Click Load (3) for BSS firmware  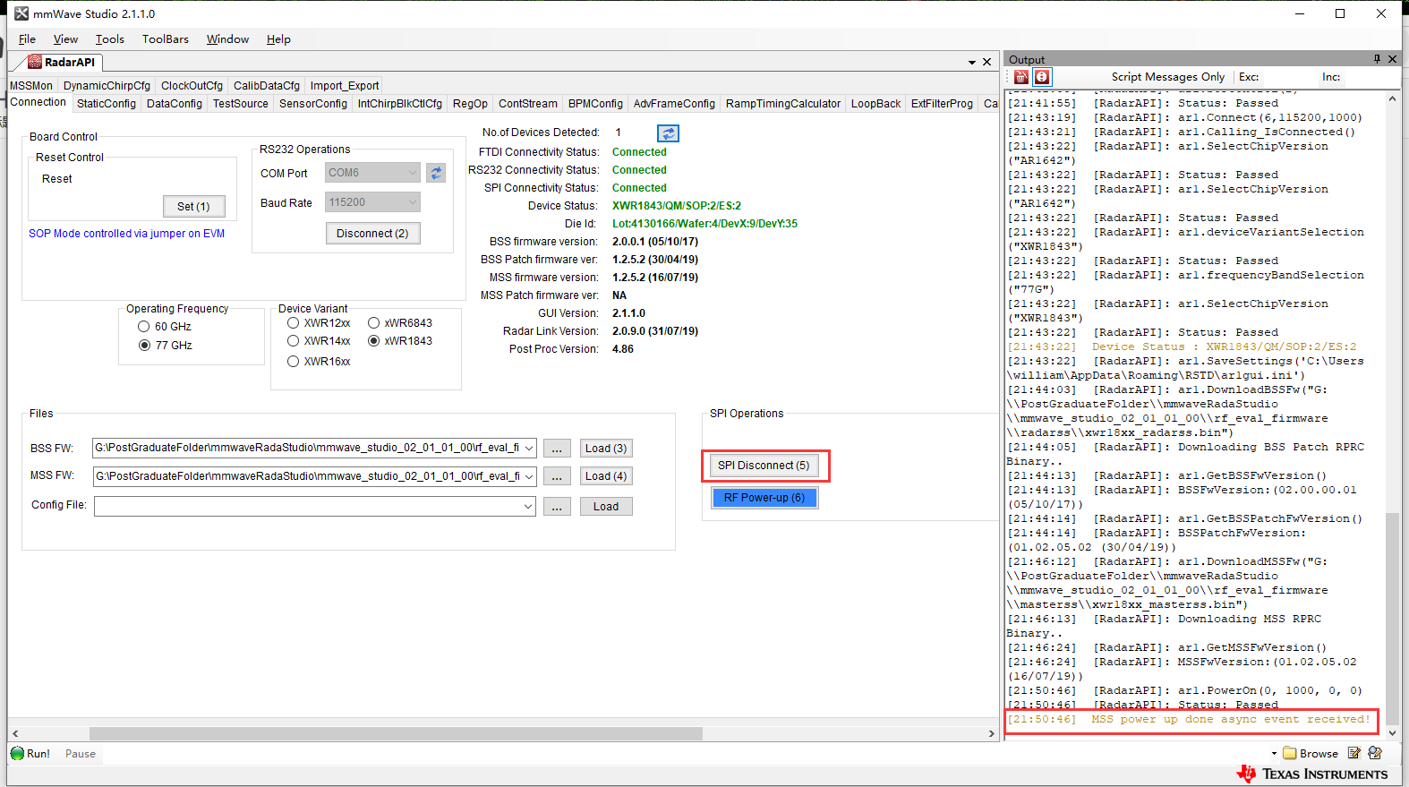(606, 449)
